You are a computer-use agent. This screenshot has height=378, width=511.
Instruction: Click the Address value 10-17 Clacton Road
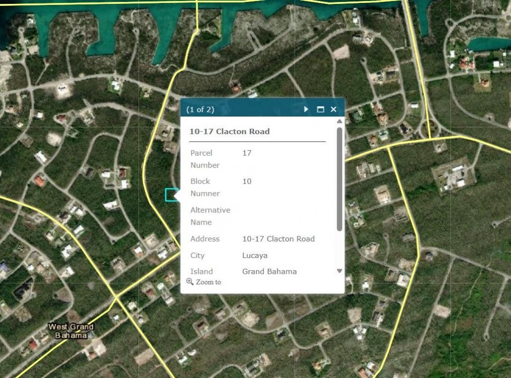(279, 239)
